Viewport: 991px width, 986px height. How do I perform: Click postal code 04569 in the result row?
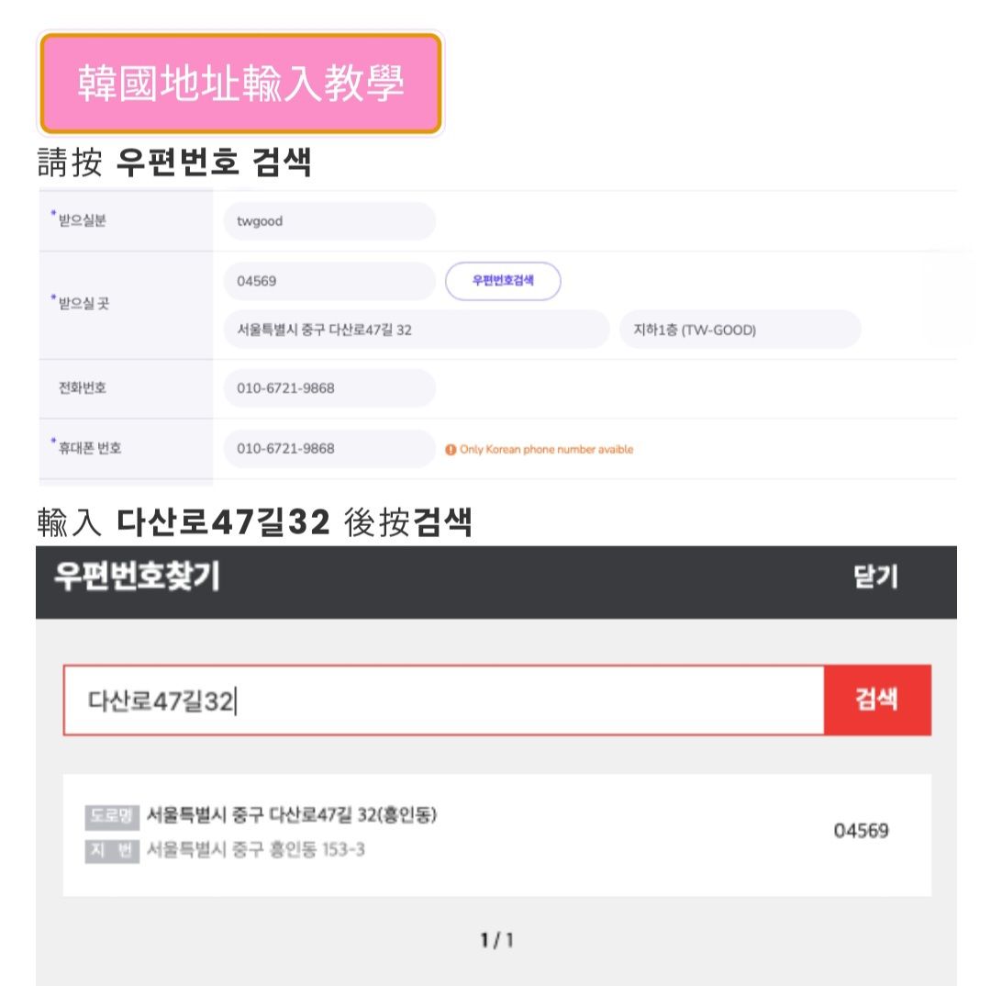(x=861, y=832)
